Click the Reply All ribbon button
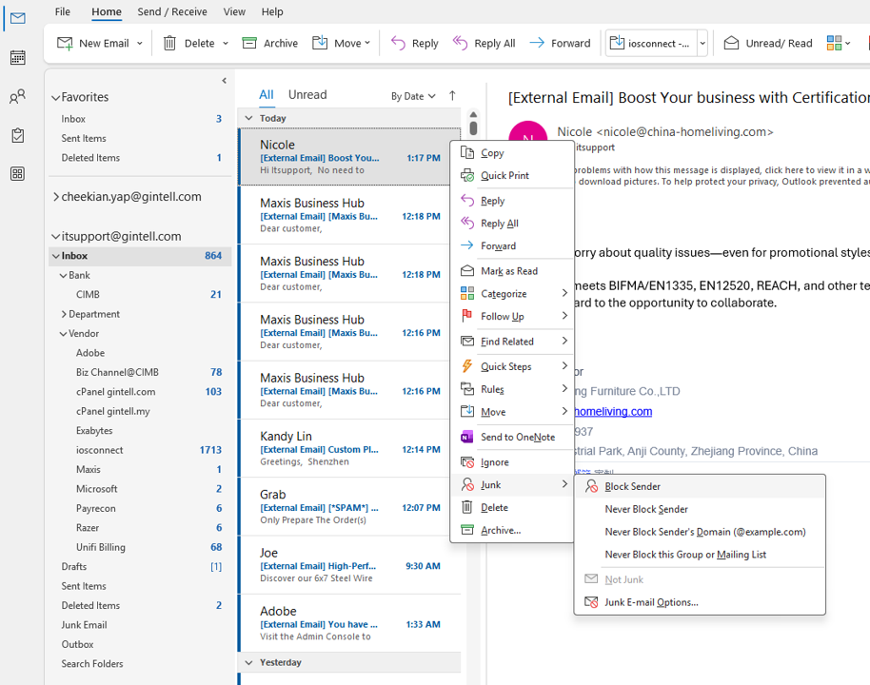 click(x=484, y=43)
